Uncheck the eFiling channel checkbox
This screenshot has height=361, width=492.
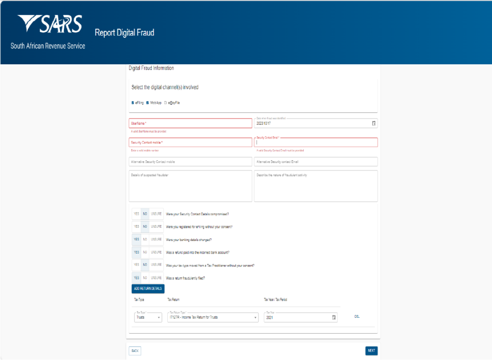133,102
